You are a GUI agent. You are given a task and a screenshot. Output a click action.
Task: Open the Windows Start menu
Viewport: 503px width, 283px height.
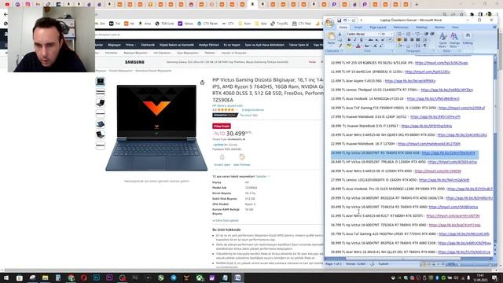tap(6, 277)
